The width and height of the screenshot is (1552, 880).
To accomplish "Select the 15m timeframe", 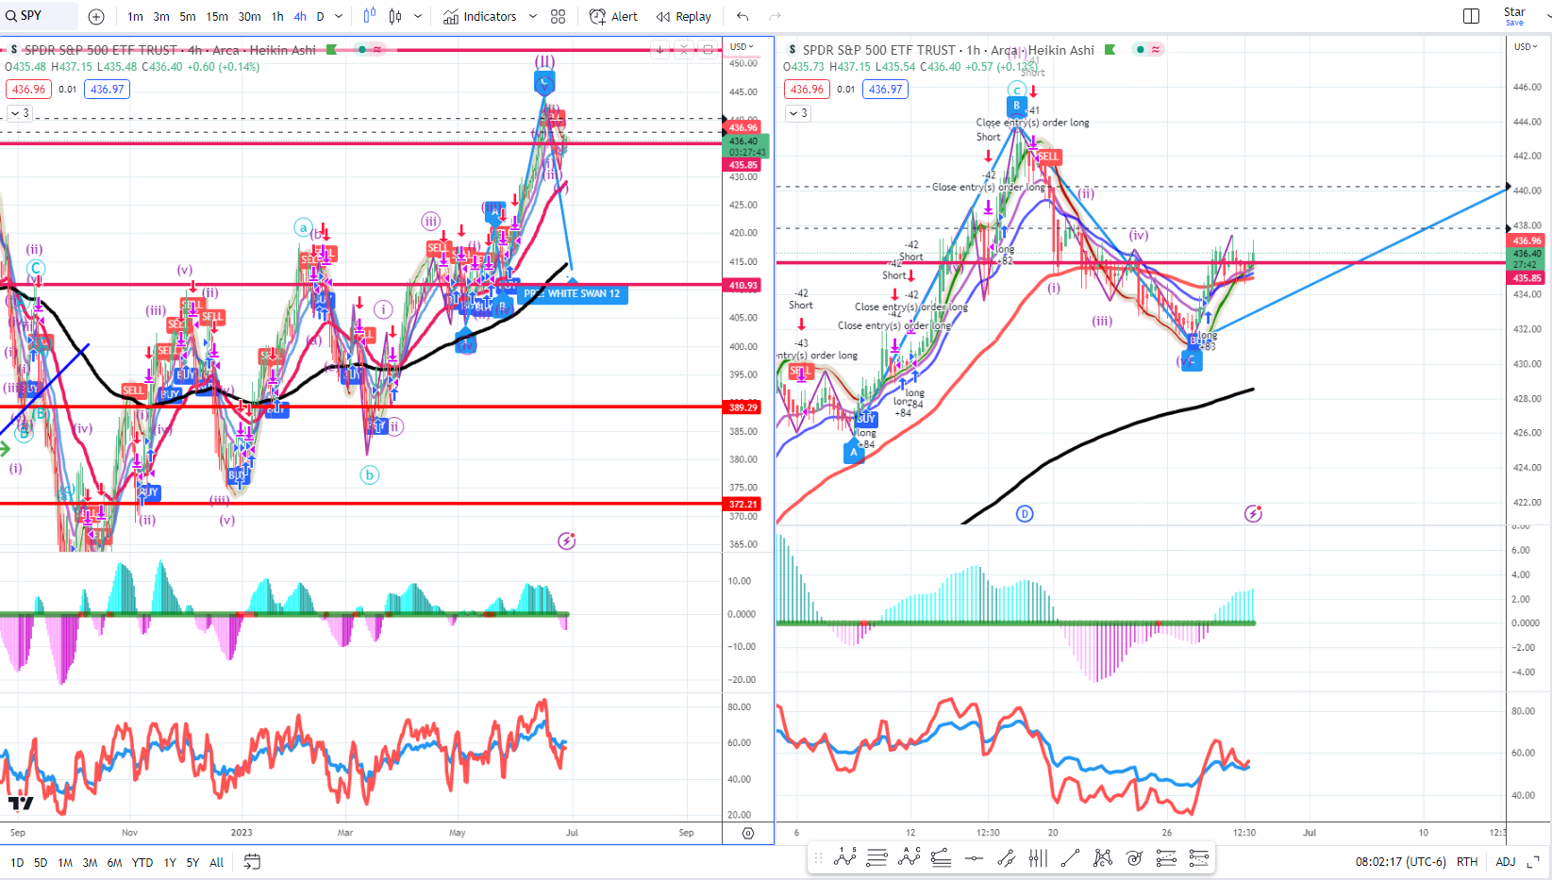I will (x=217, y=17).
